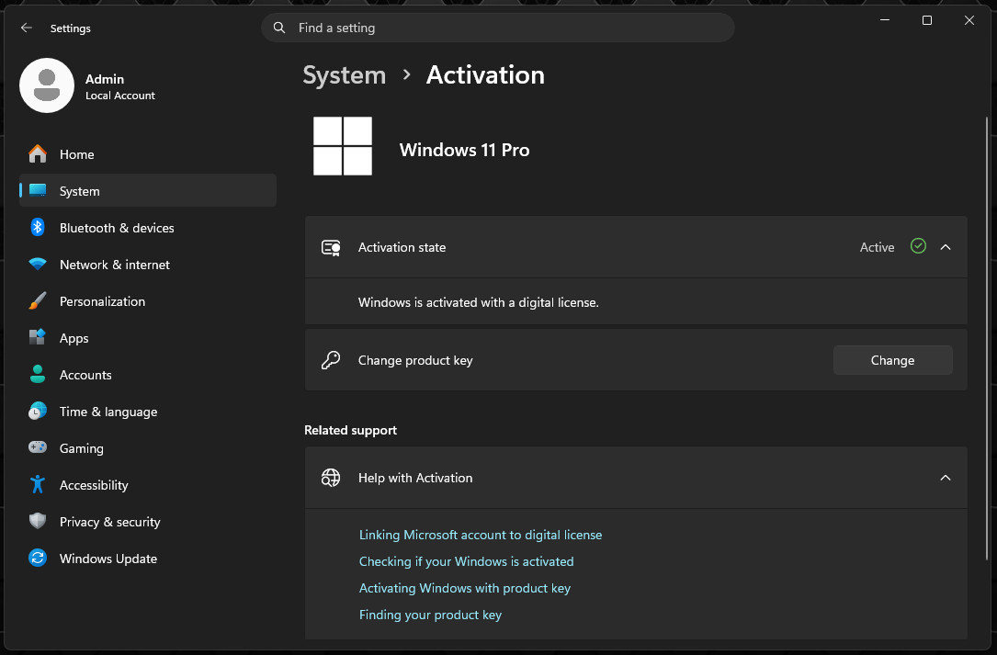The width and height of the screenshot is (997, 655).
Task: Click the Personalization paintbrush icon
Action: click(x=38, y=300)
